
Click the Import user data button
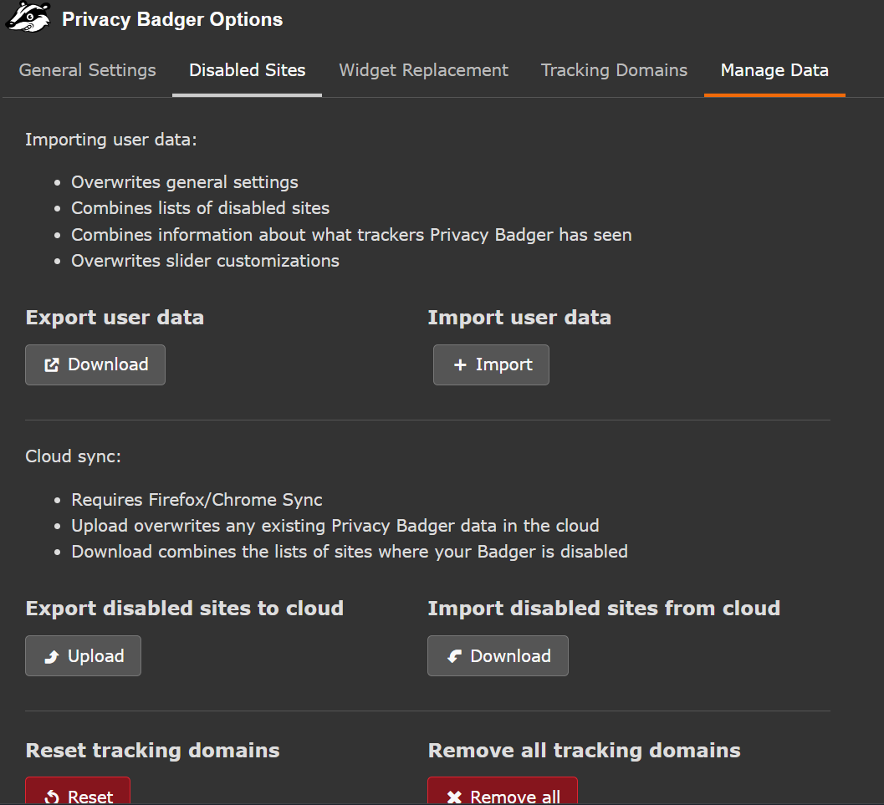pyautogui.click(x=491, y=365)
